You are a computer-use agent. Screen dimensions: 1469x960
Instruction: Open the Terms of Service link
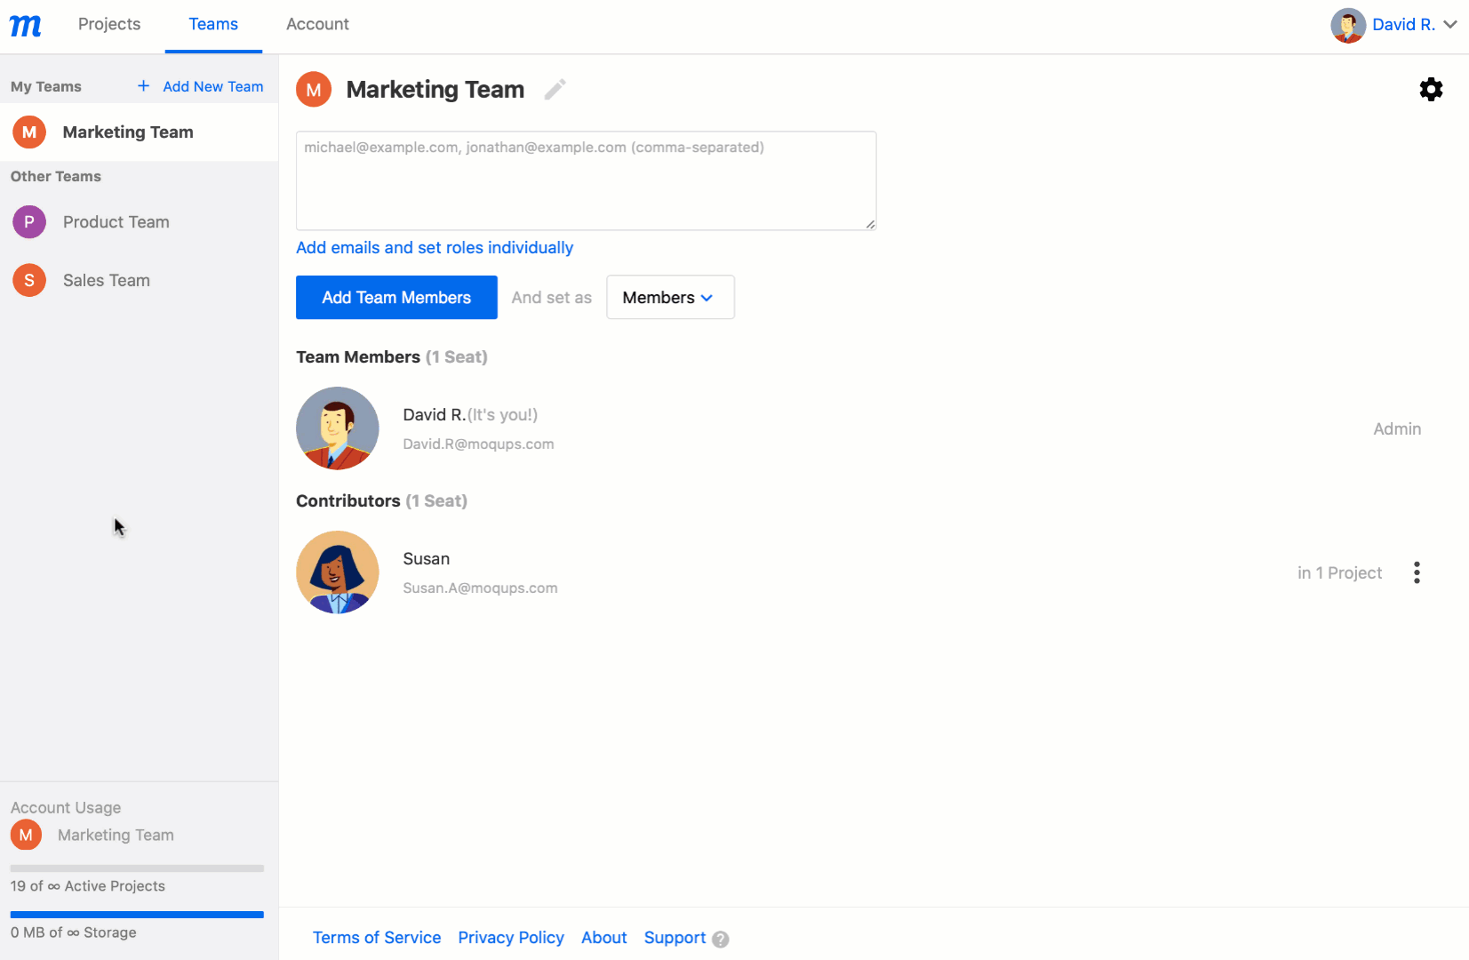point(377,938)
